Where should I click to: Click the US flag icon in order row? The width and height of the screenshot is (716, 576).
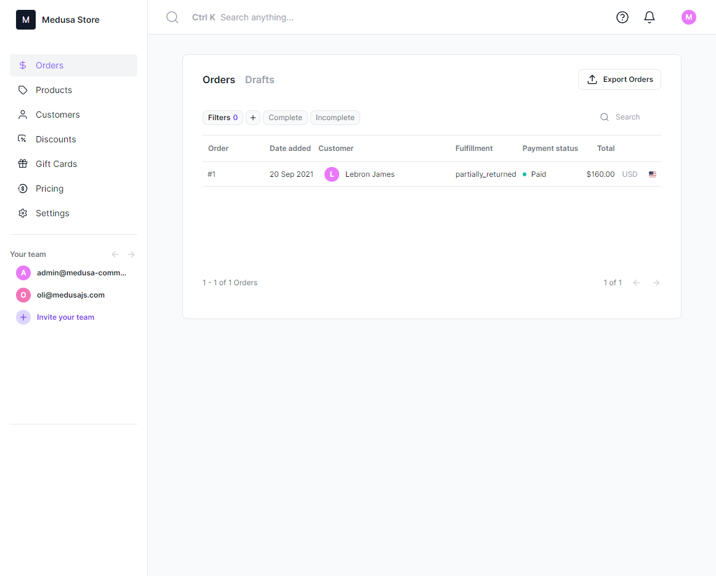click(x=653, y=174)
